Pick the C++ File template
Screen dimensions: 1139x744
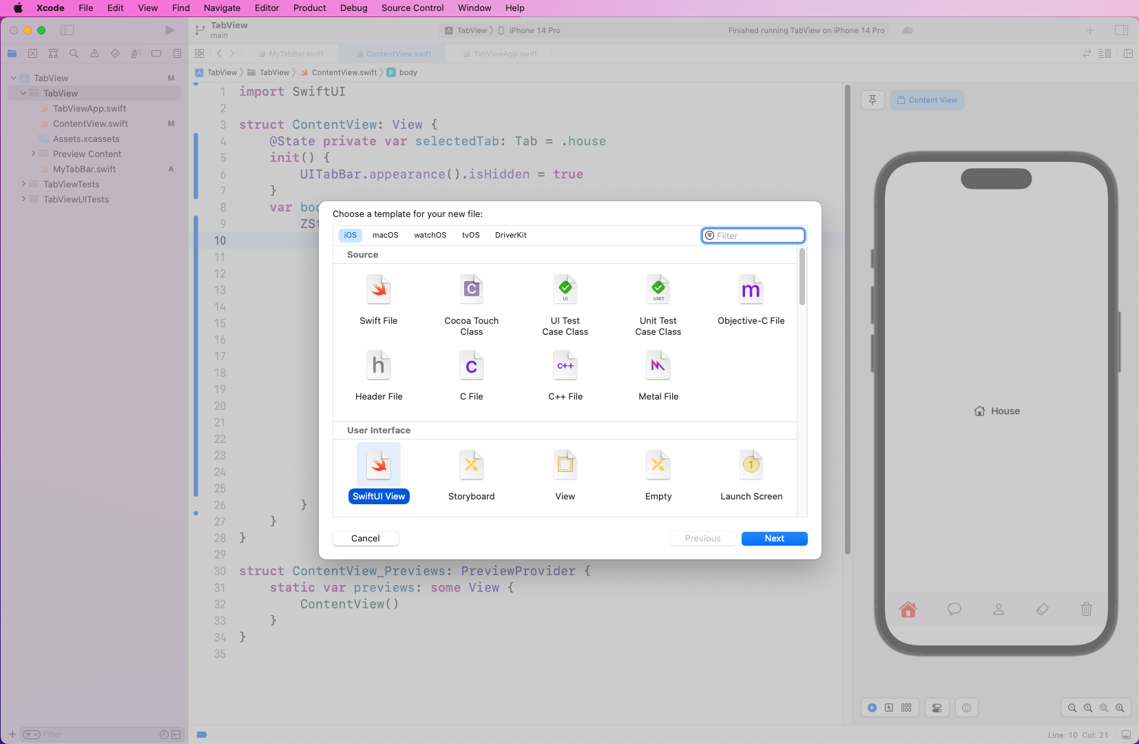click(x=565, y=376)
